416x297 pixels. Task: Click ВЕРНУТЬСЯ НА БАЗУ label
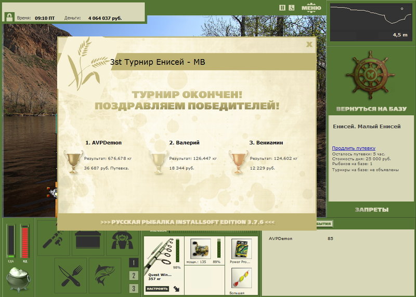click(371, 109)
